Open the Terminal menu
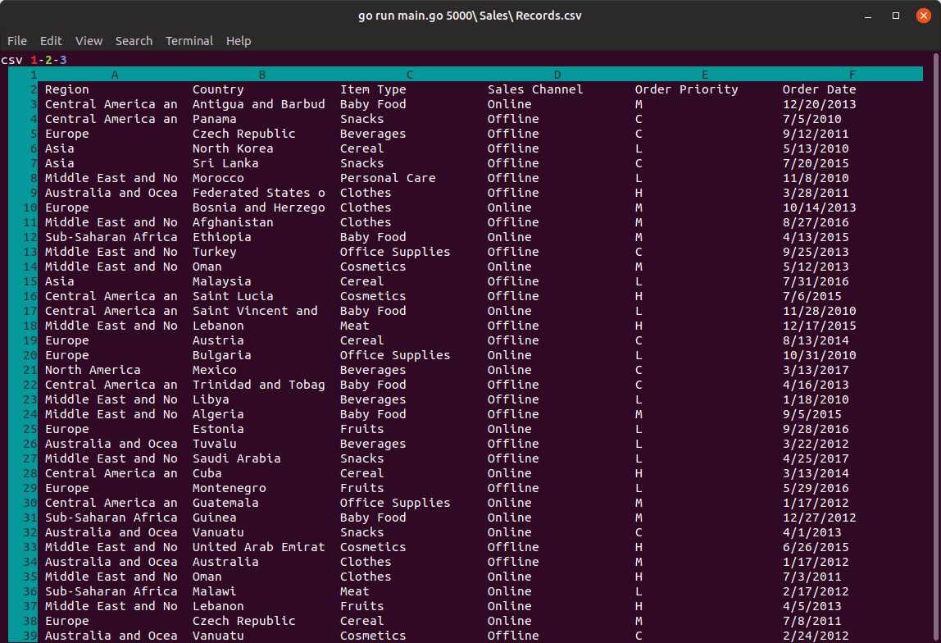 189,41
